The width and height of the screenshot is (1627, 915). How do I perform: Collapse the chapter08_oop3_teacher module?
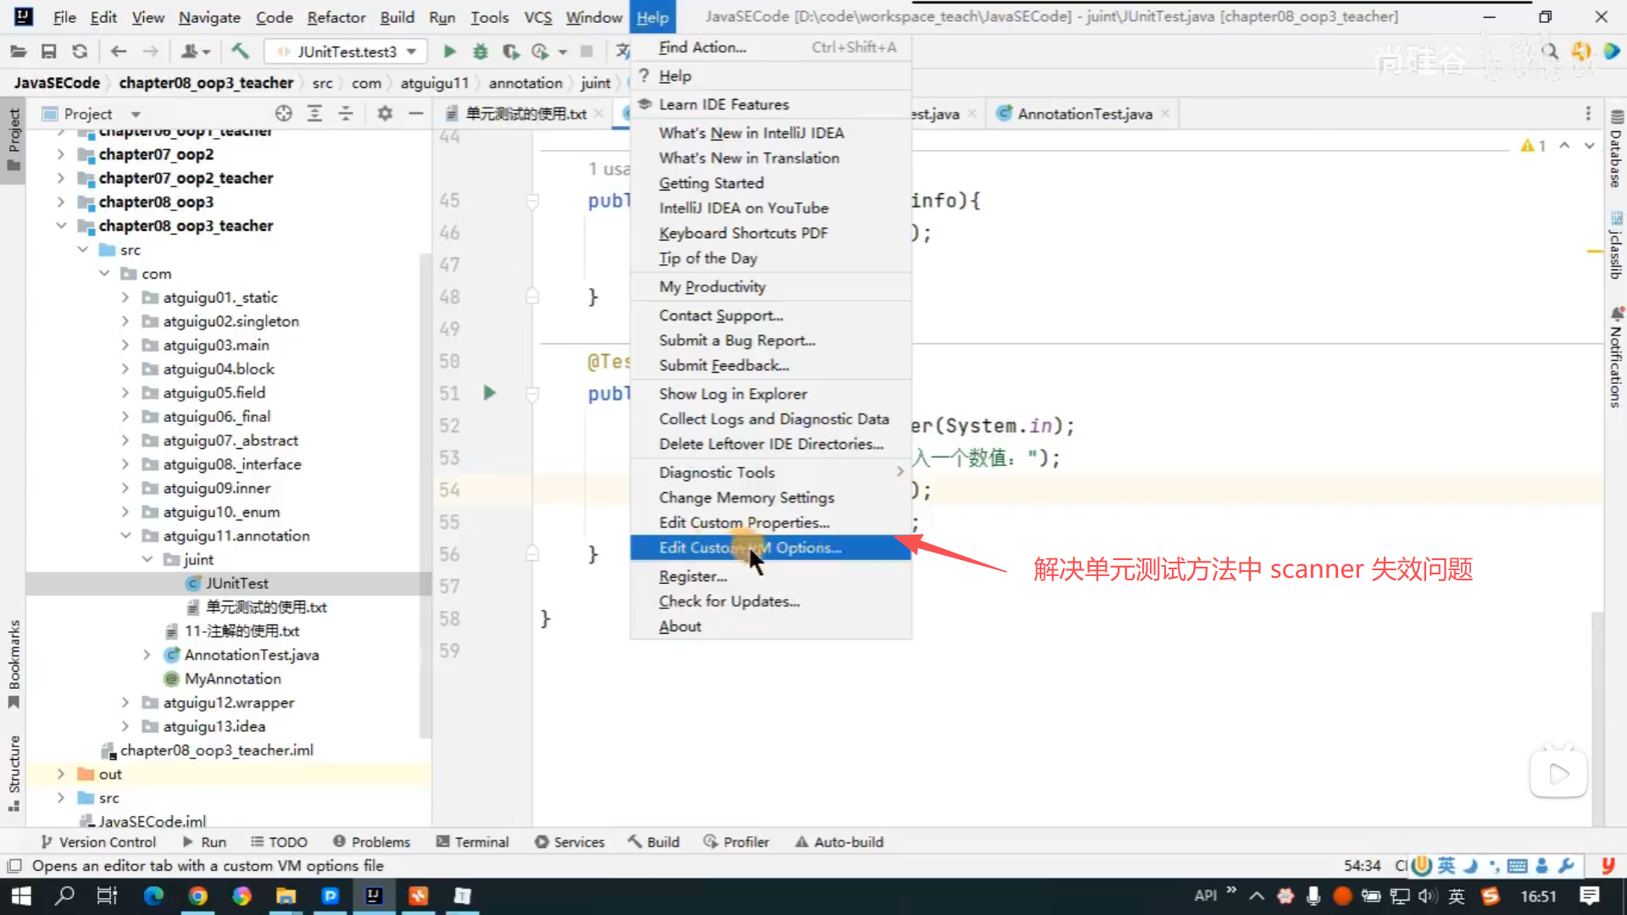point(61,225)
